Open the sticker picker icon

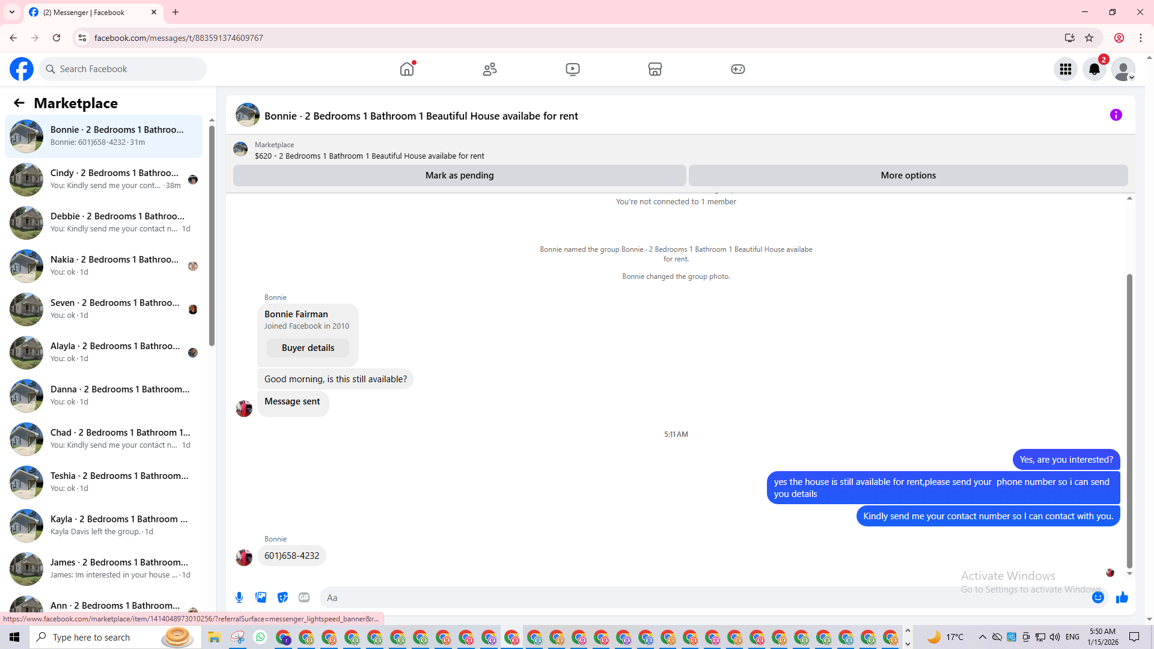[282, 597]
